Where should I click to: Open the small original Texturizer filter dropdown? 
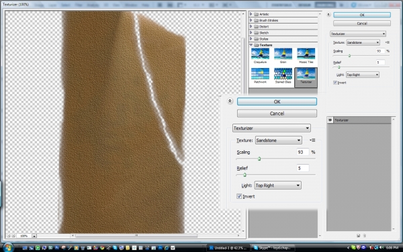[x=358, y=34]
